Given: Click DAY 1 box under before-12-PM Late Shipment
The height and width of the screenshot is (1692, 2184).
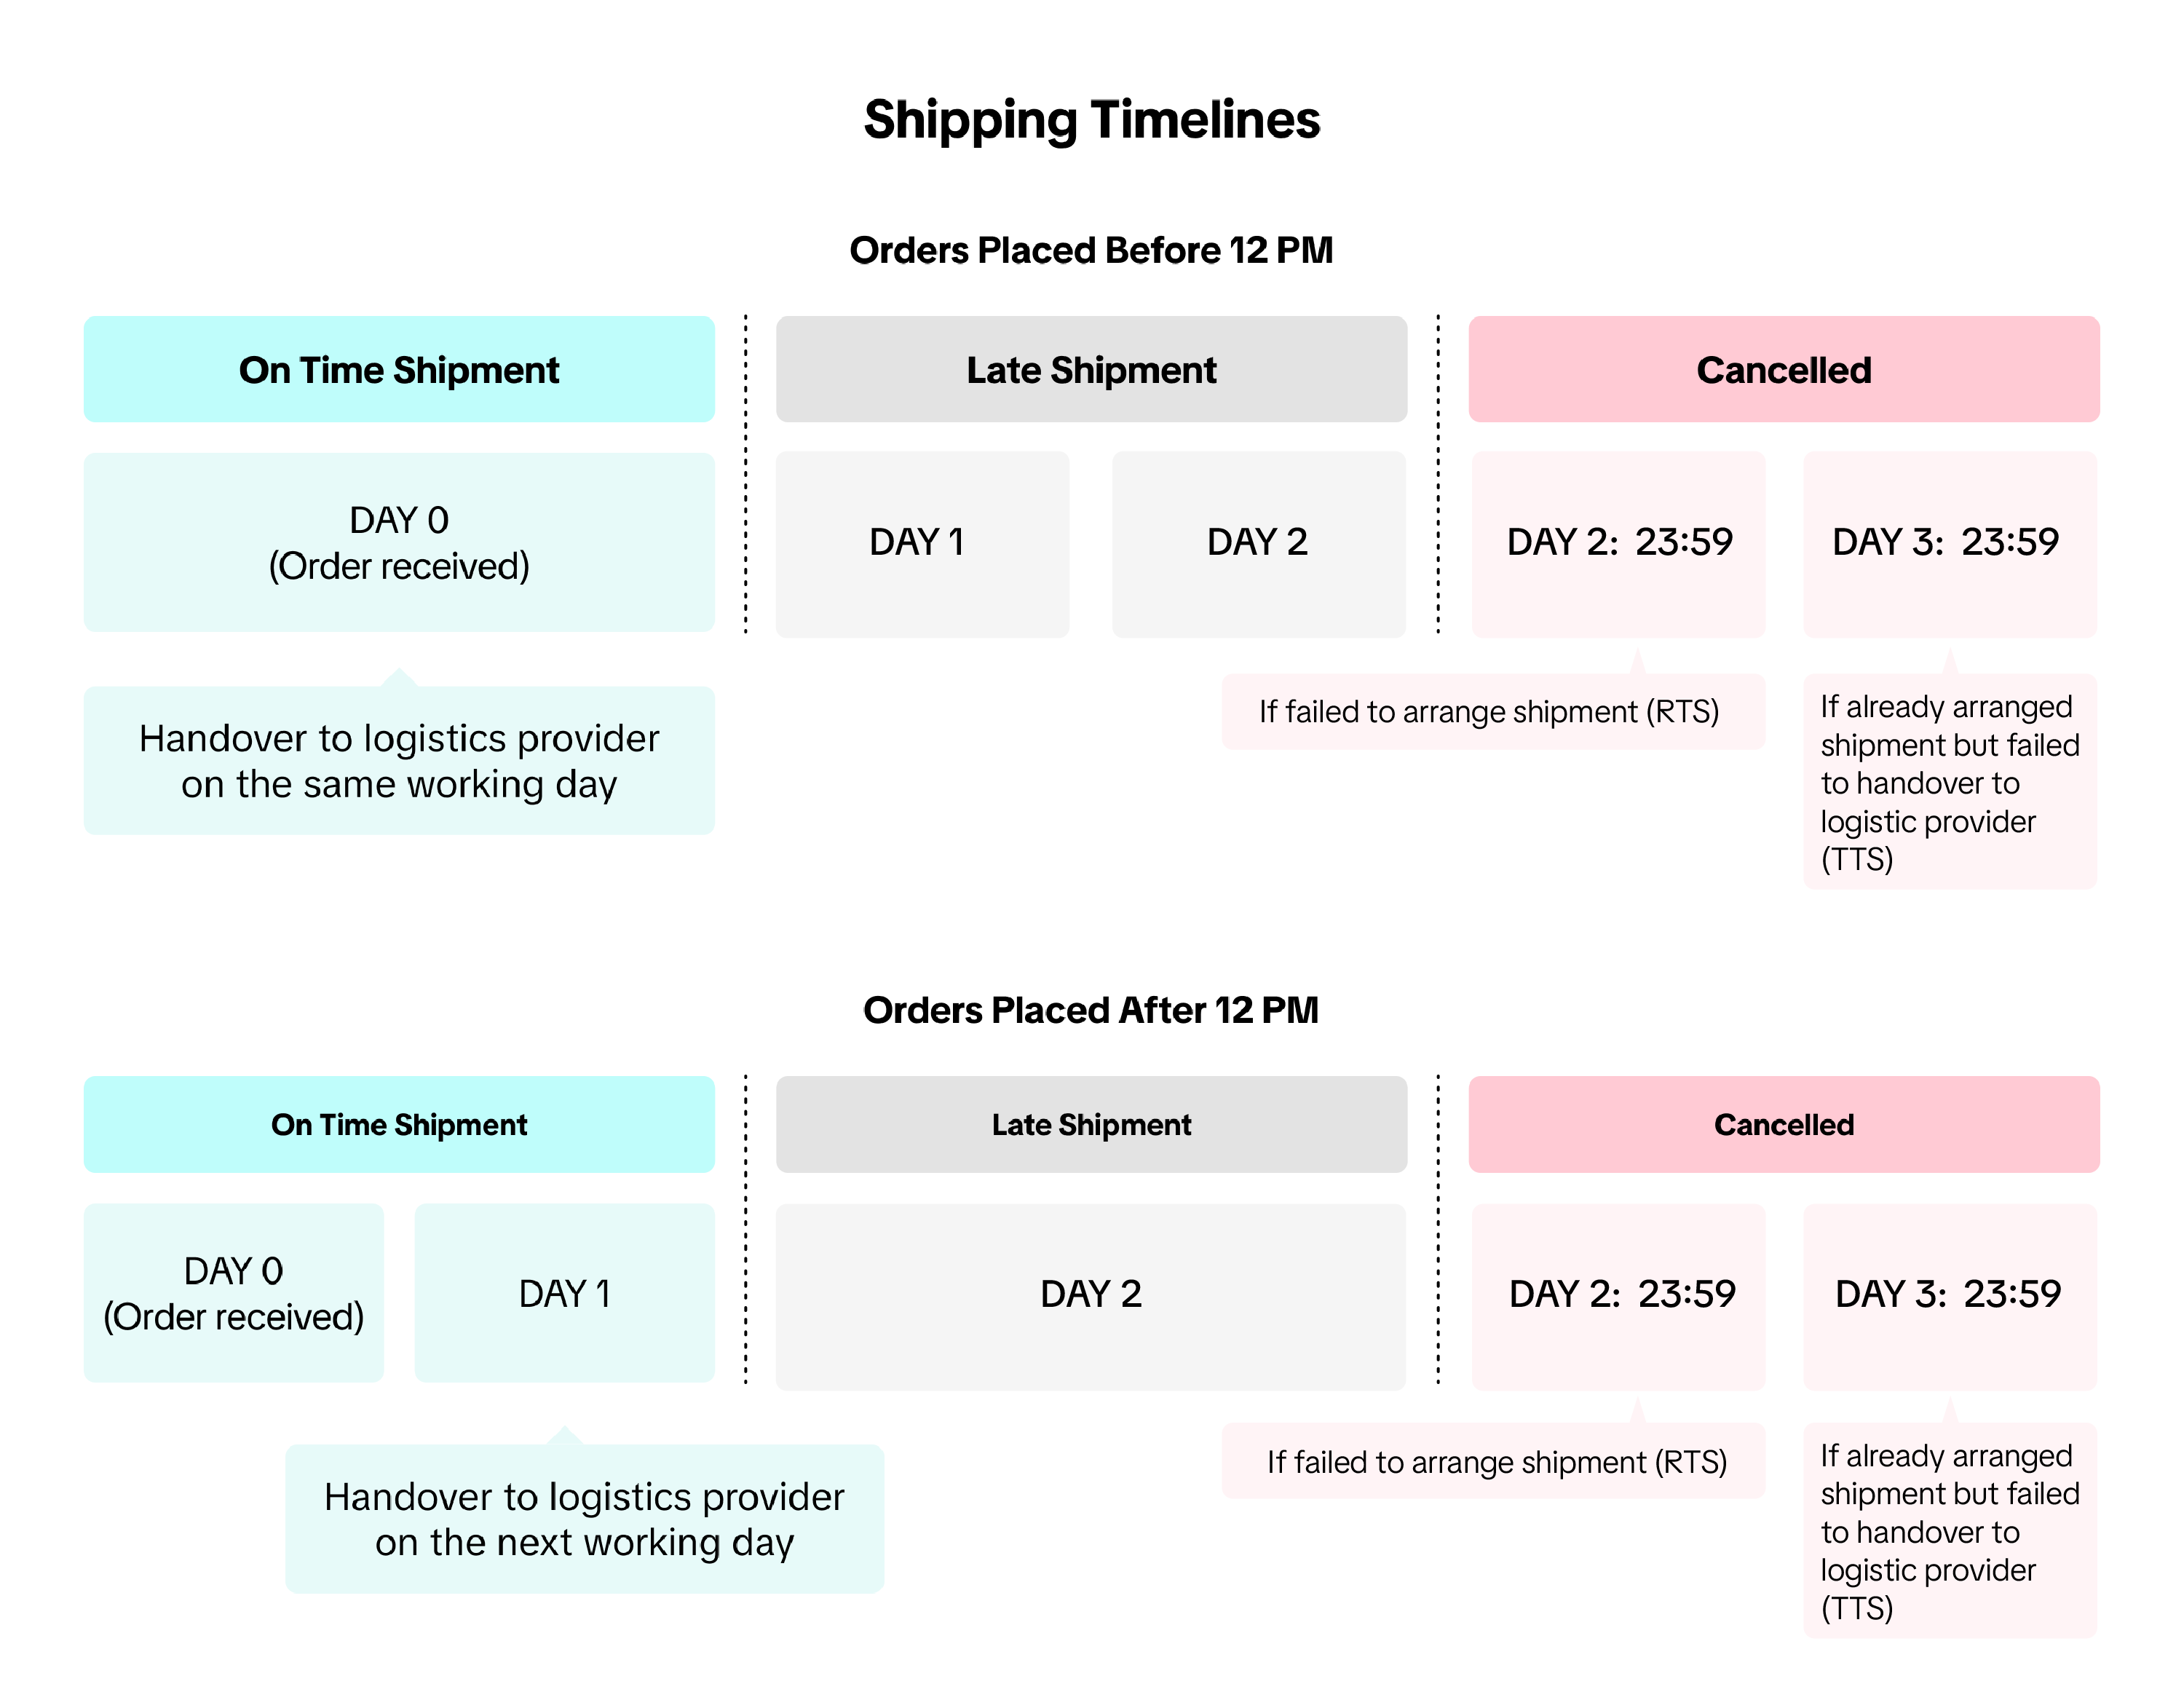Looking at the screenshot, I should 922,543.
